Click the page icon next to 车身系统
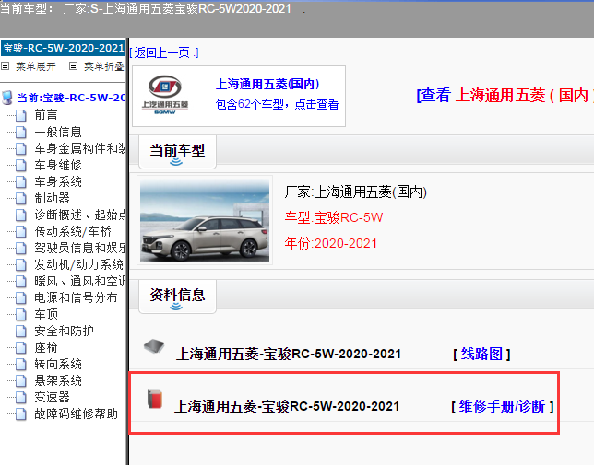Image resolution: width=594 pixels, height=465 pixels. coord(21,181)
